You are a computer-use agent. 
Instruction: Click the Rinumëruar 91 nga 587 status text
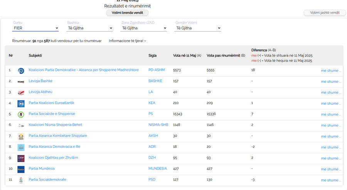[x=57, y=41]
